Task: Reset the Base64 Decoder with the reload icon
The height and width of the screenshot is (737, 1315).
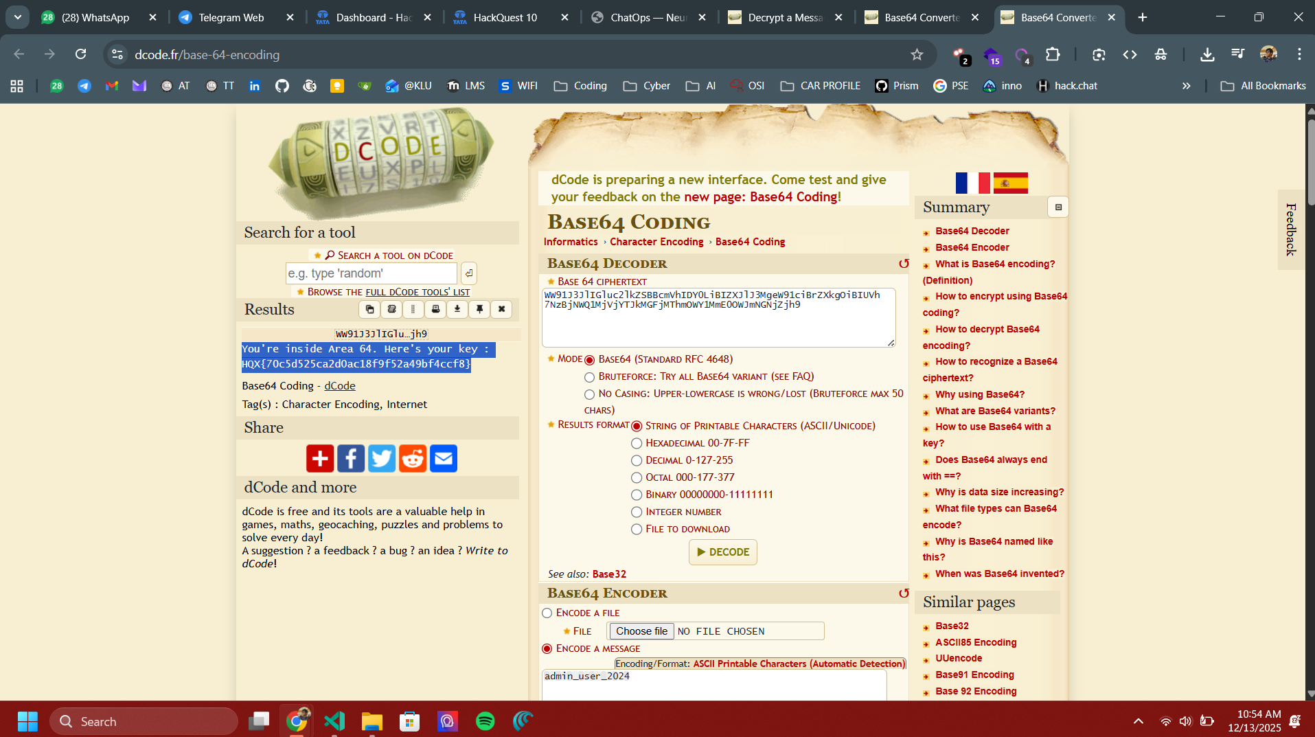Action: pyautogui.click(x=904, y=264)
